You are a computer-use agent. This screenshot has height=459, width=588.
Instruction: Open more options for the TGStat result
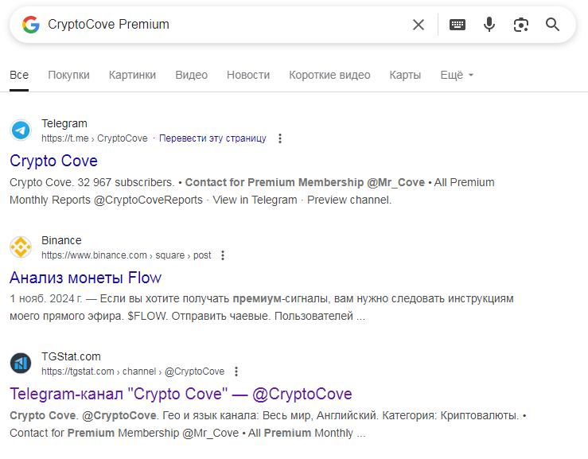(236, 371)
